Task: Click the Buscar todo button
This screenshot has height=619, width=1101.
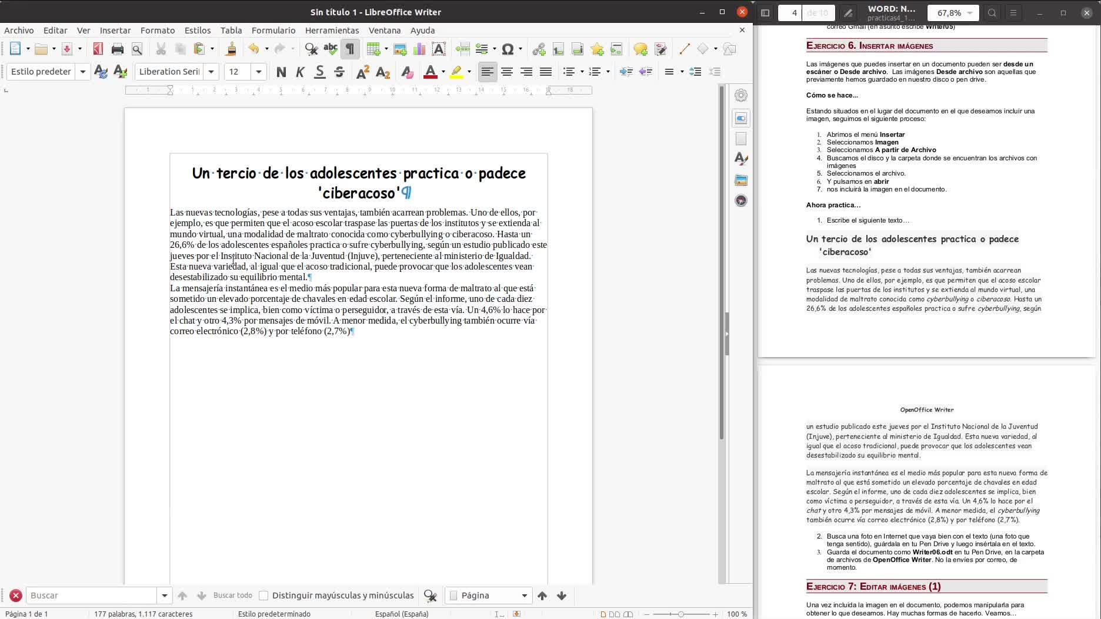Action: click(232, 596)
